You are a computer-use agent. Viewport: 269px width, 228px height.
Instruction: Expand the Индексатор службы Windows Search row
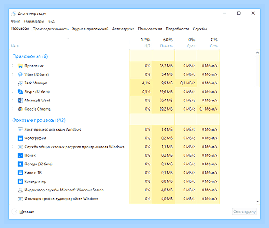(x=13, y=190)
